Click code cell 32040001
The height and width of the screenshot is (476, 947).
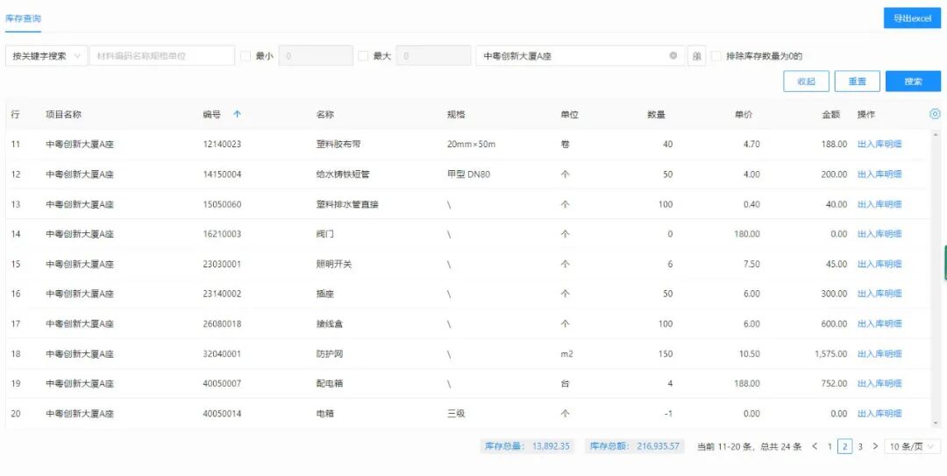222,354
